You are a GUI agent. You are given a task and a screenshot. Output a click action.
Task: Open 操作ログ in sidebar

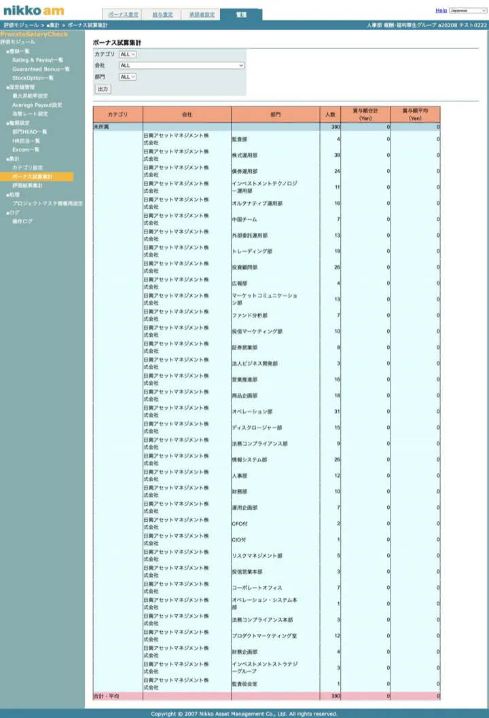[x=22, y=221]
